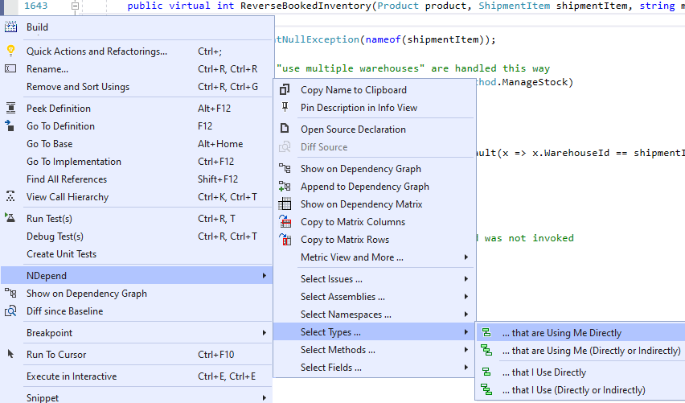The width and height of the screenshot is (685, 403).
Task: Click the ShipmentItem type in code
Action: [x=515, y=6]
